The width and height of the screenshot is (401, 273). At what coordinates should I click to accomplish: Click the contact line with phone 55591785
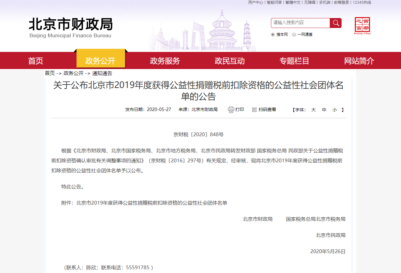(109, 268)
